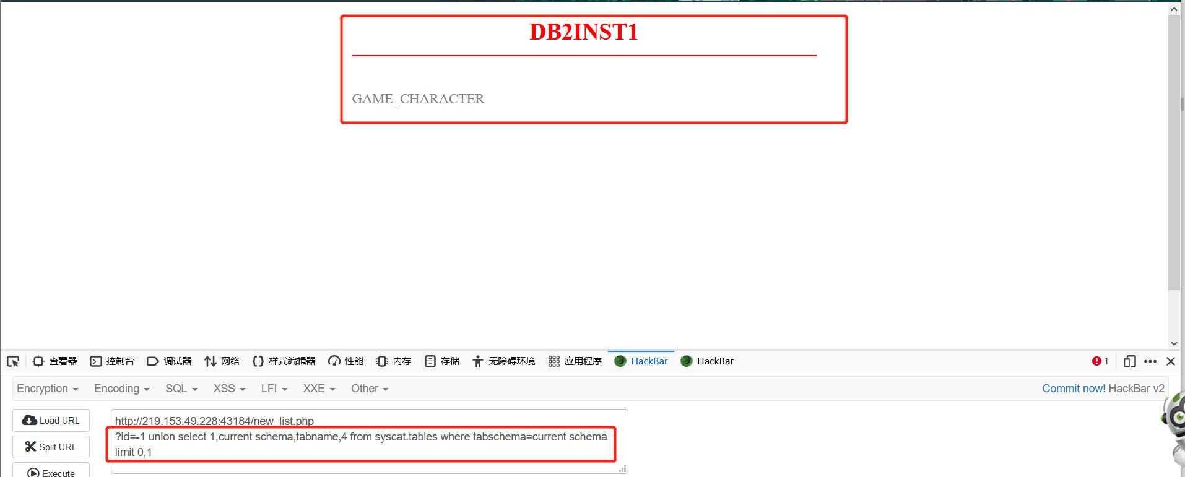
Task: Click the DB2INST1 heading text
Action: click(x=584, y=32)
